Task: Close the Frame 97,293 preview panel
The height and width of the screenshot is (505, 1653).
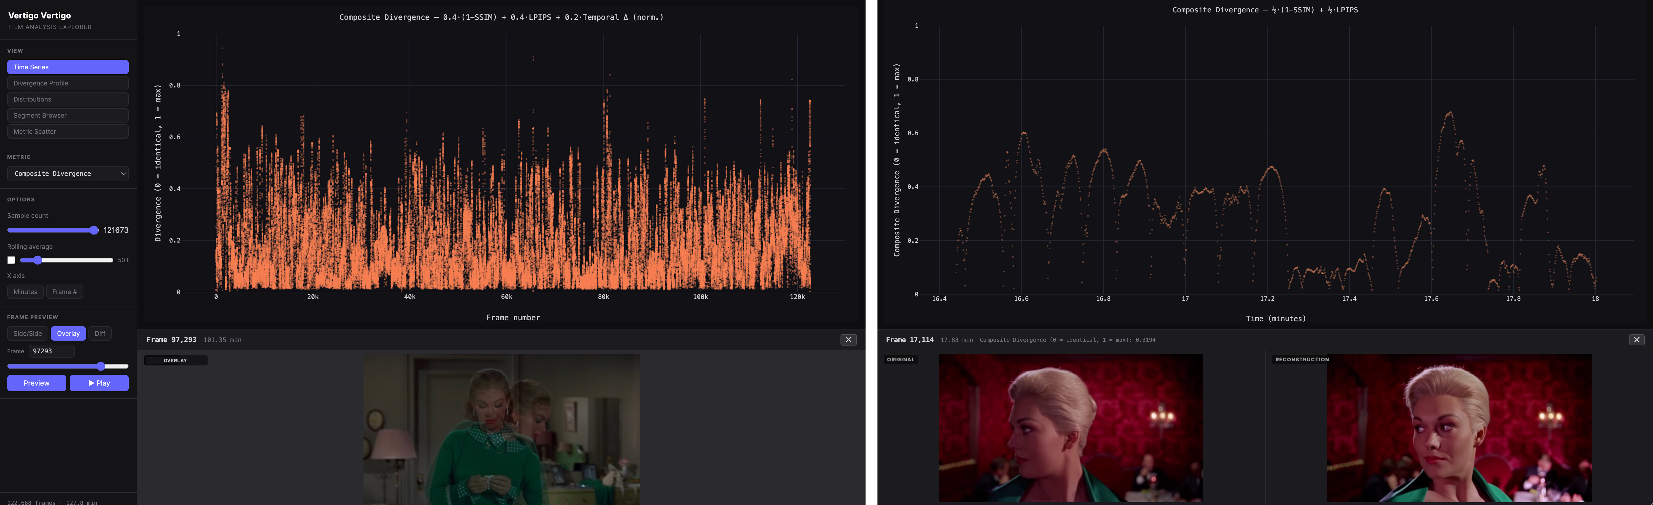Action: click(848, 340)
